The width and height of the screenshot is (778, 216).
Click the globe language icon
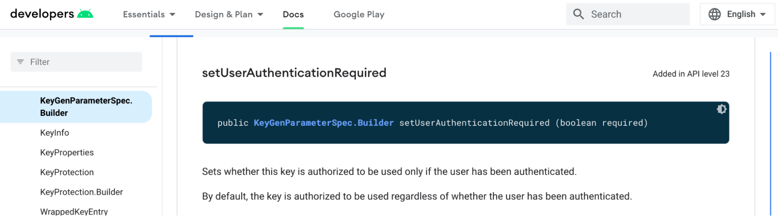pos(714,14)
